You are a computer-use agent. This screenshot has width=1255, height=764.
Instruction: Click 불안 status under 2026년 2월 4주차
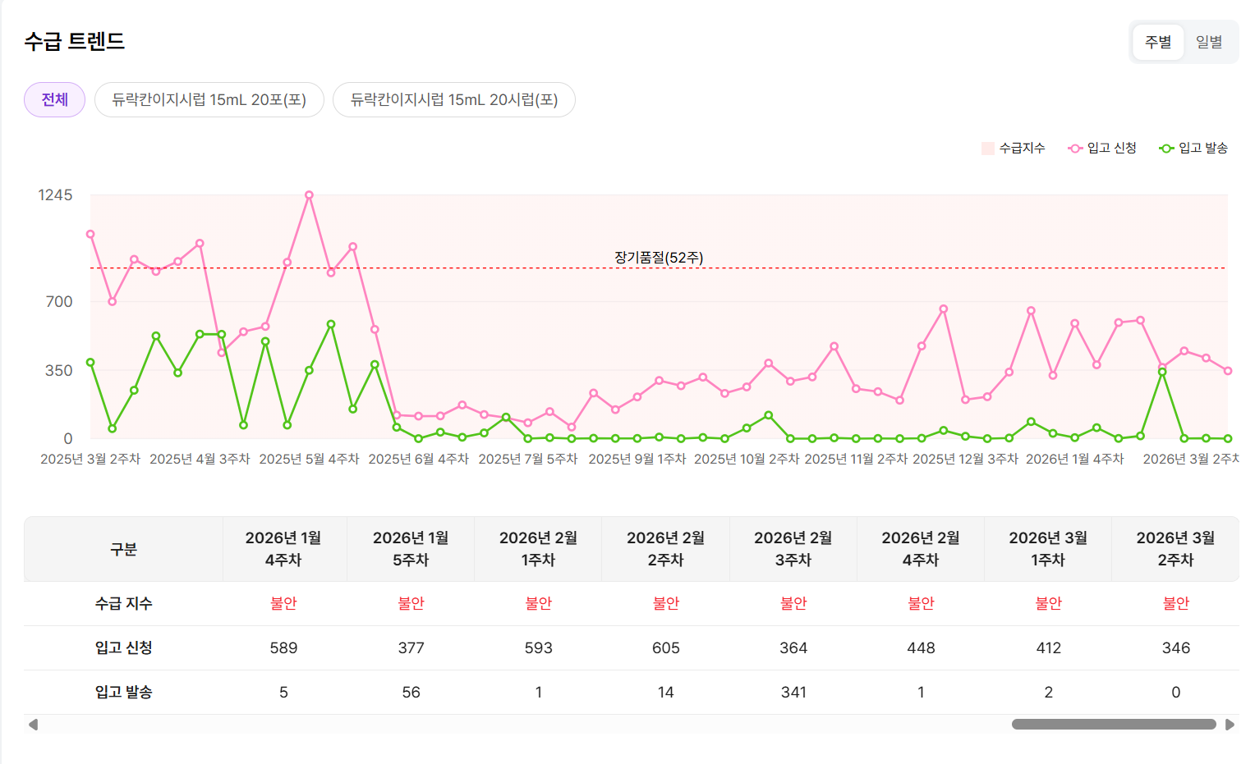pyautogui.click(x=921, y=603)
